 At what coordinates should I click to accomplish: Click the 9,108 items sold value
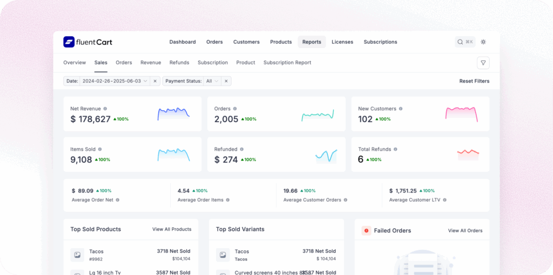[81, 159]
